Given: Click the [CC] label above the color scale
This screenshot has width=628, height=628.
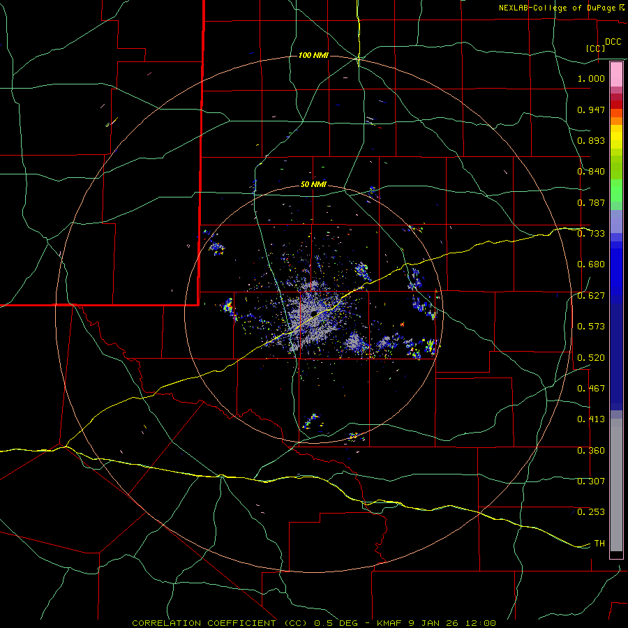Looking at the screenshot, I should click(596, 48).
